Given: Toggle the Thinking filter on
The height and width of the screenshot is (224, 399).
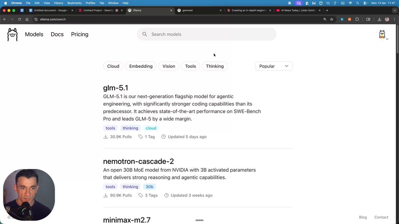Looking at the screenshot, I should [214, 66].
